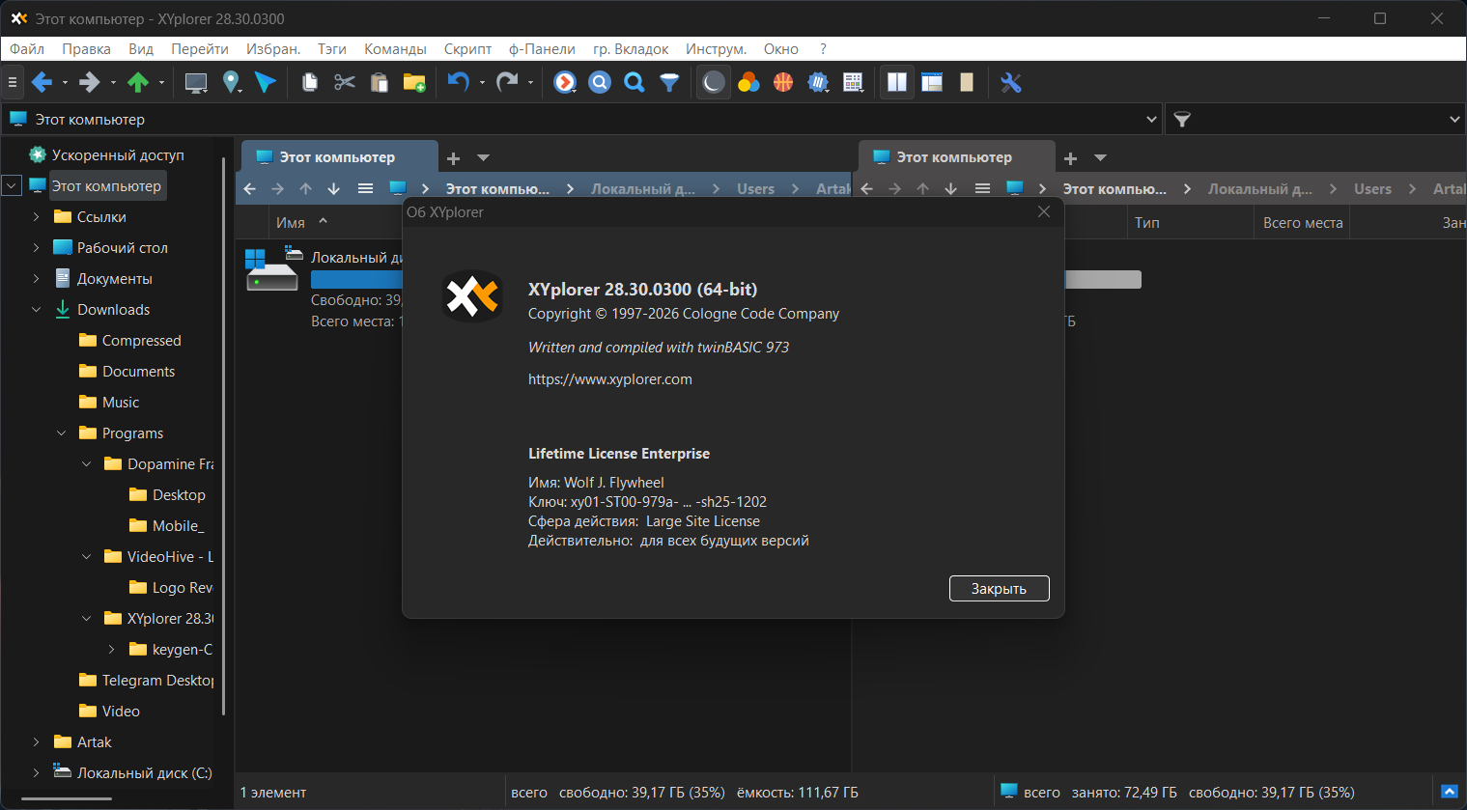Select the left pane's Этот компьютер tab
This screenshot has width=1467, height=810.
click(339, 157)
